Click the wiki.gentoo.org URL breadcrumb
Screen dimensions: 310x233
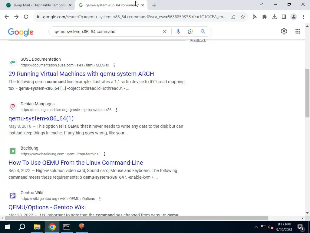[x=58, y=198]
